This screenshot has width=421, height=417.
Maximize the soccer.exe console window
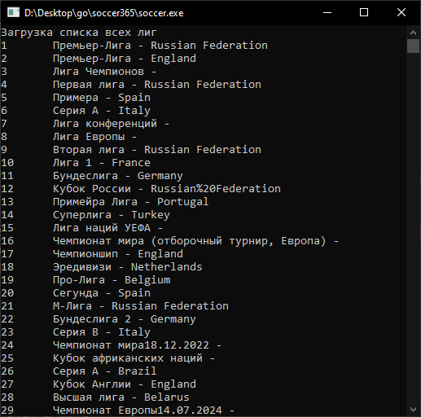[364, 12]
